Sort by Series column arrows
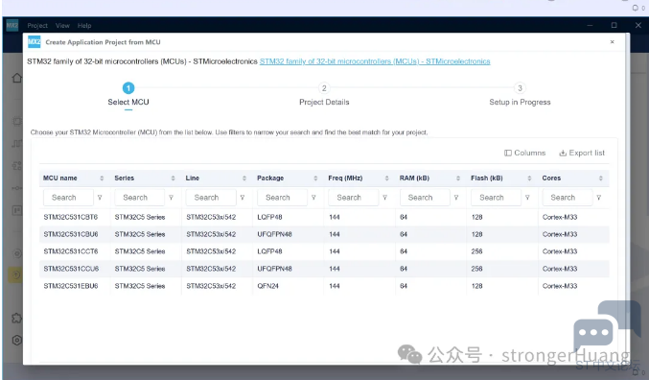The width and height of the screenshot is (649, 380). 173,178
